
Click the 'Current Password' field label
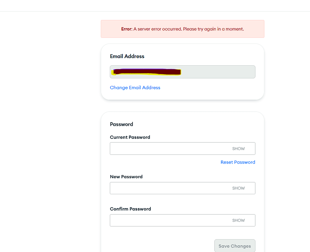pyautogui.click(x=130, y=137)
